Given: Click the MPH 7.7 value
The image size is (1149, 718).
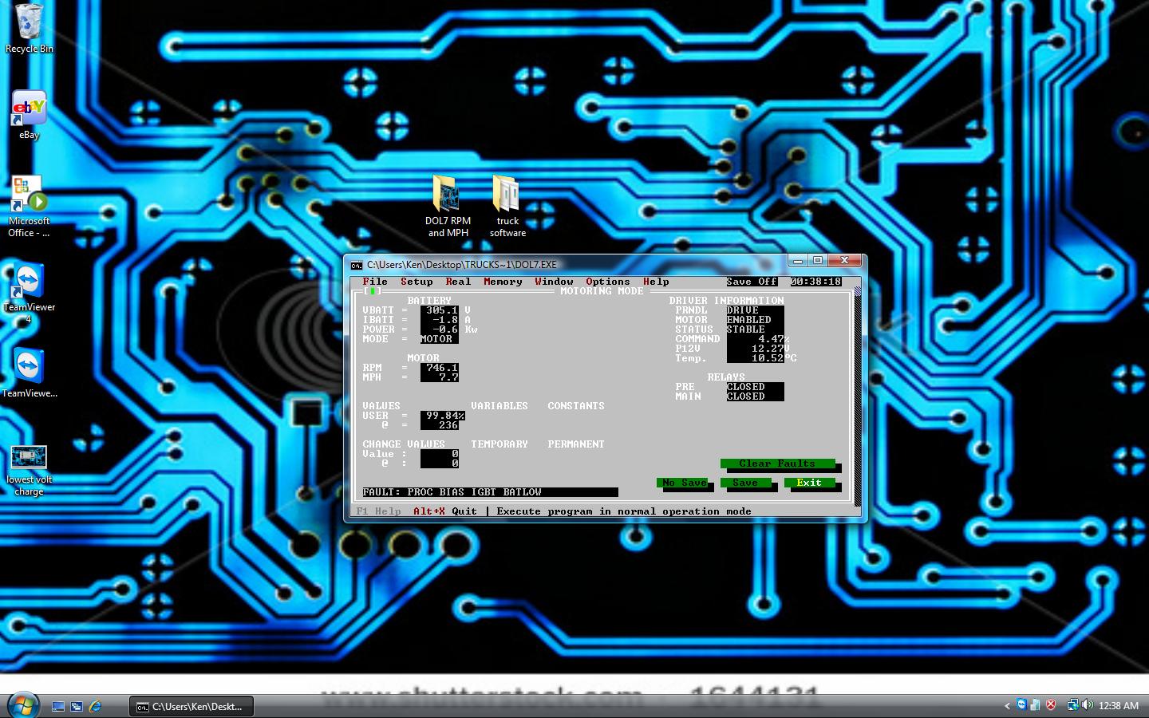Looking at the screenshot, I should pos(439,377).
